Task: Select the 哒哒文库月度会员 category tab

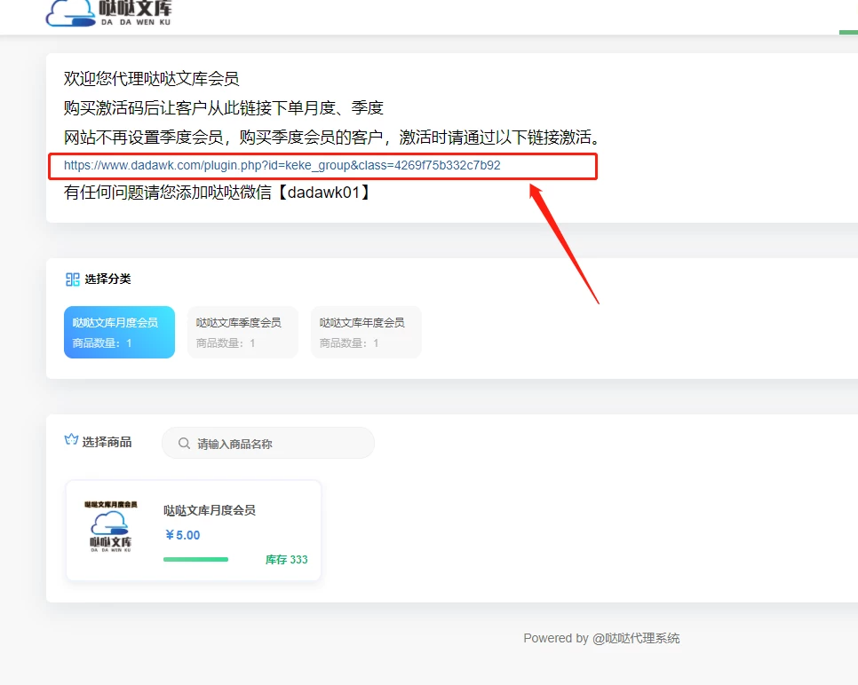Action: (119, 333)
